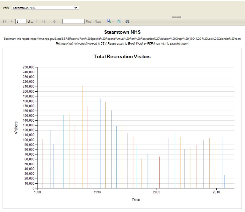Click the Find link
This screenshot has width=245, height=212.
(x=89, y=22)
